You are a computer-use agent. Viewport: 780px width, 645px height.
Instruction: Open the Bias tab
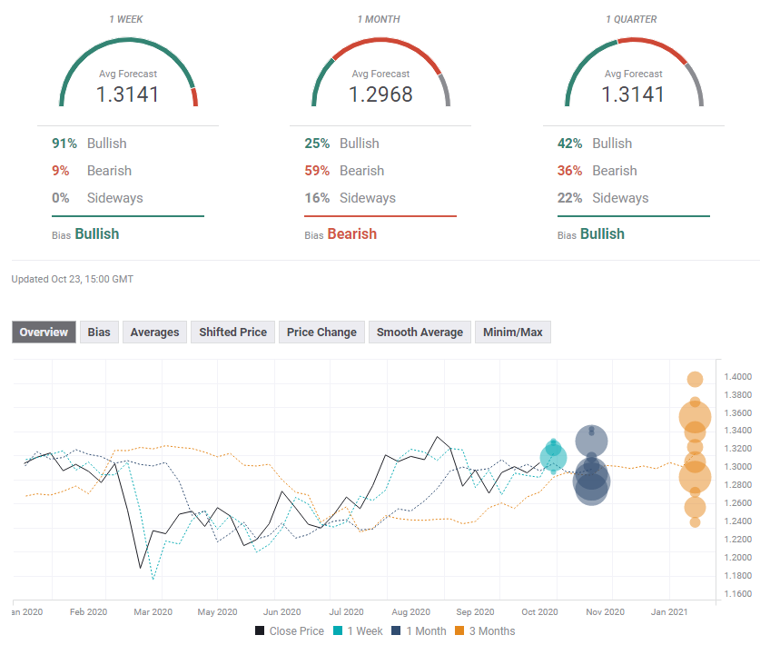pos(99,332)
